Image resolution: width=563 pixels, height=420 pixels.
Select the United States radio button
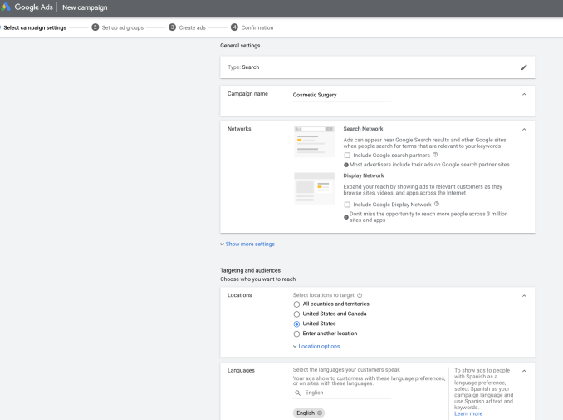tap(296, 324)
